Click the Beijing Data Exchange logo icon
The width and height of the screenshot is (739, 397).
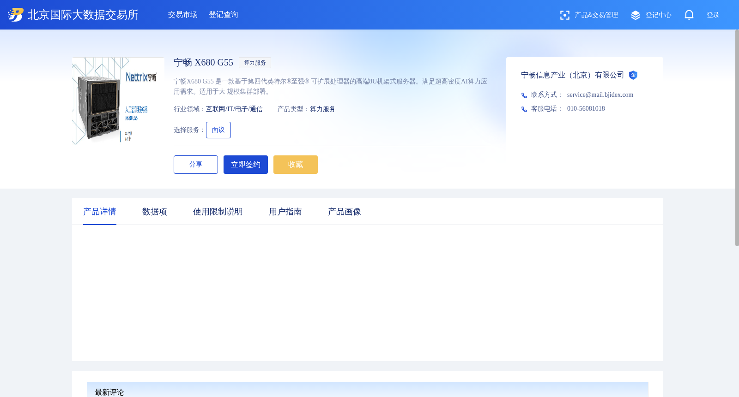coord(16,15)
